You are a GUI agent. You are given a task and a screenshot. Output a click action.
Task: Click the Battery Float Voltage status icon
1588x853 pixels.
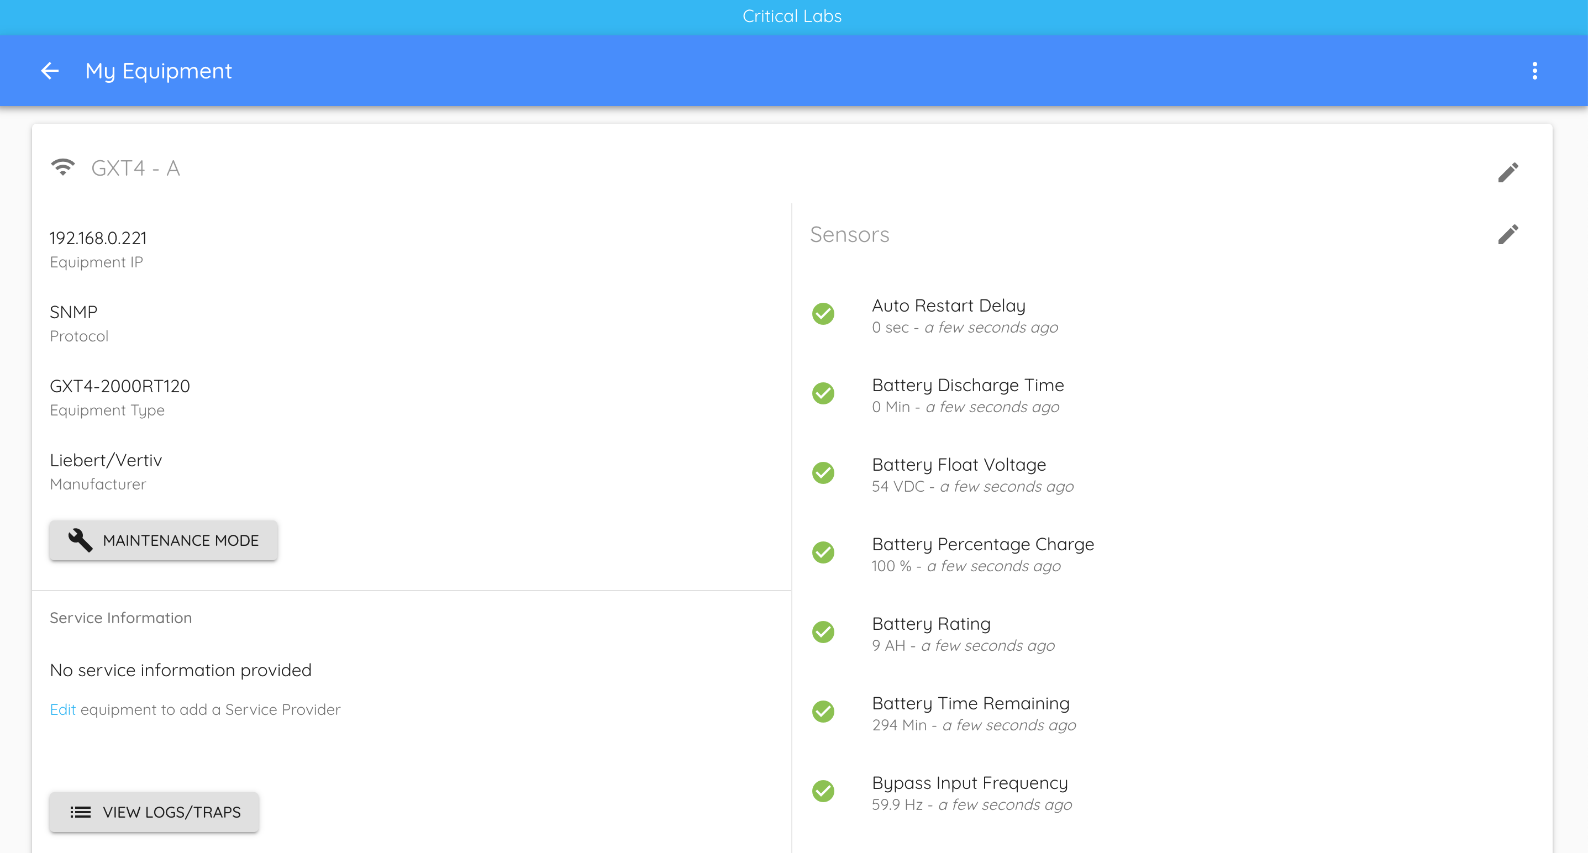[x=823, y=473]
